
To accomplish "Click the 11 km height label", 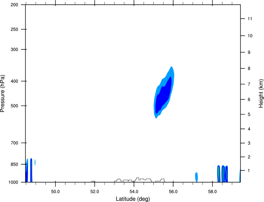I will tap(250, 19).
